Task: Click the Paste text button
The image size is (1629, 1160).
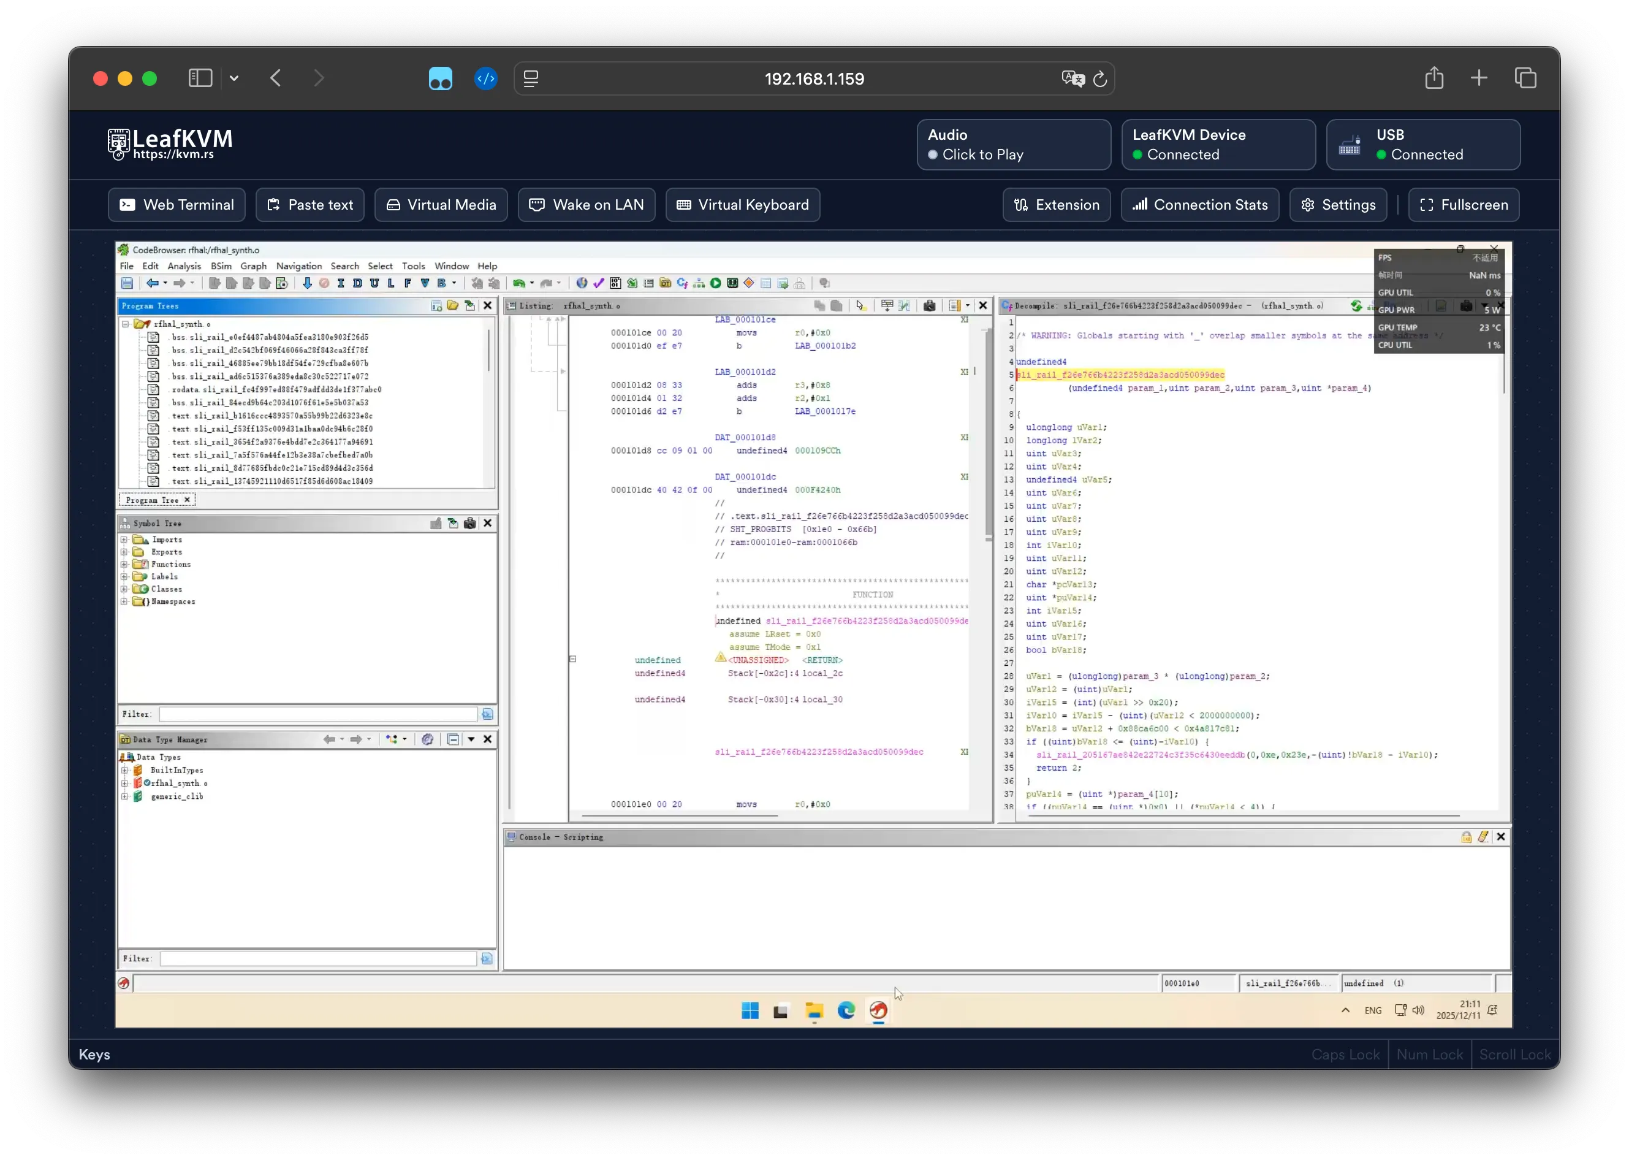Action: [x=310, y=205]
